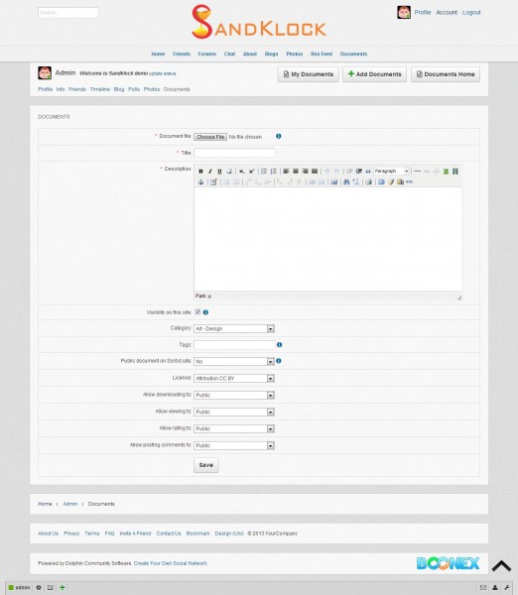Toggle the Visibility on this site checkbox
The width and height of the screenshot is (518, 595).
pyautogui.click(x=197, y=312)
